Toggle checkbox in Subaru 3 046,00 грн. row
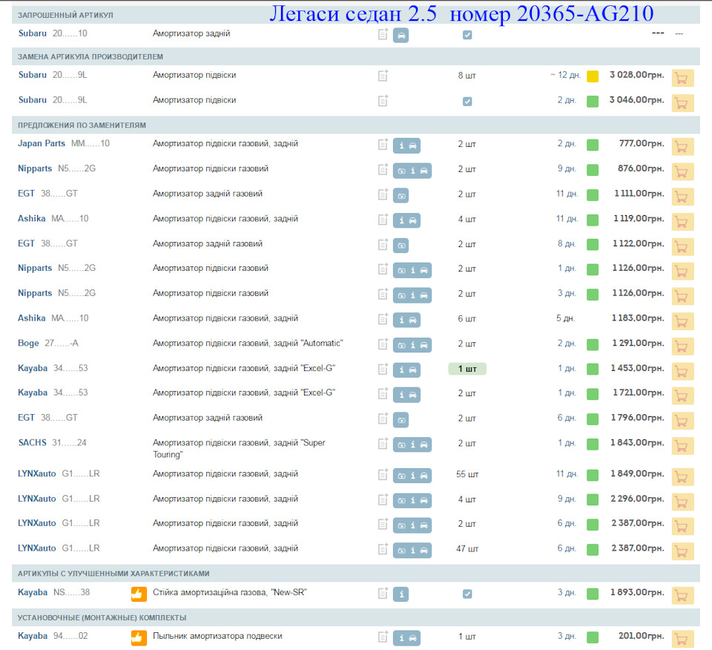Screen dimensions: 712x650 467,102
